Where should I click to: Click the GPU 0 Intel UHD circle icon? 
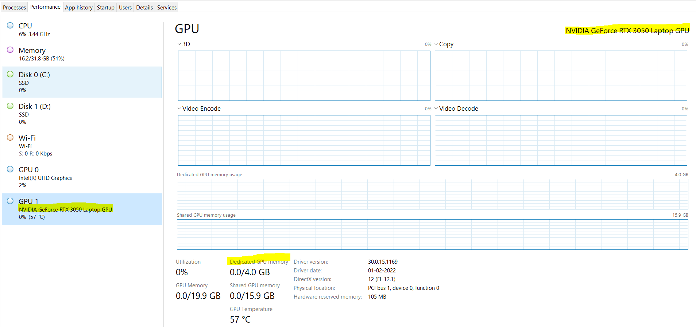point(10,169)
